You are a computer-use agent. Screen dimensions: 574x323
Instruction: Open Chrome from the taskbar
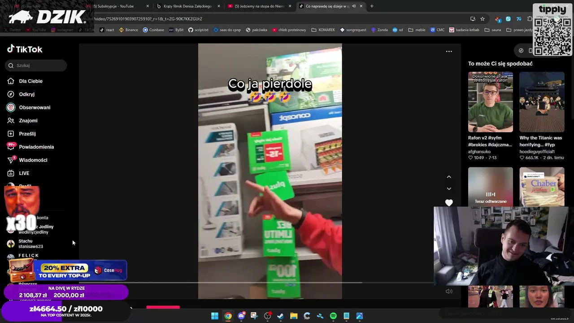click(228, 316)
